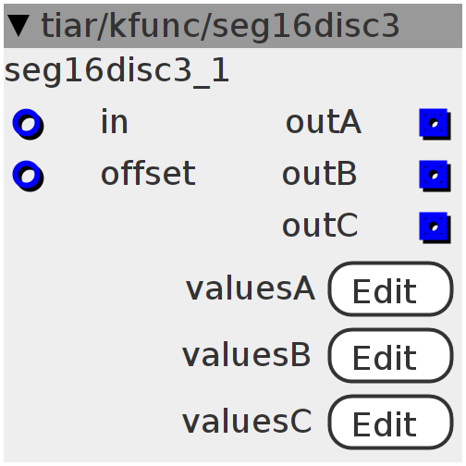The height and width of the screenshot is (466, 466).
Task: Click the outA outlet square
Action: click(435, 124)
